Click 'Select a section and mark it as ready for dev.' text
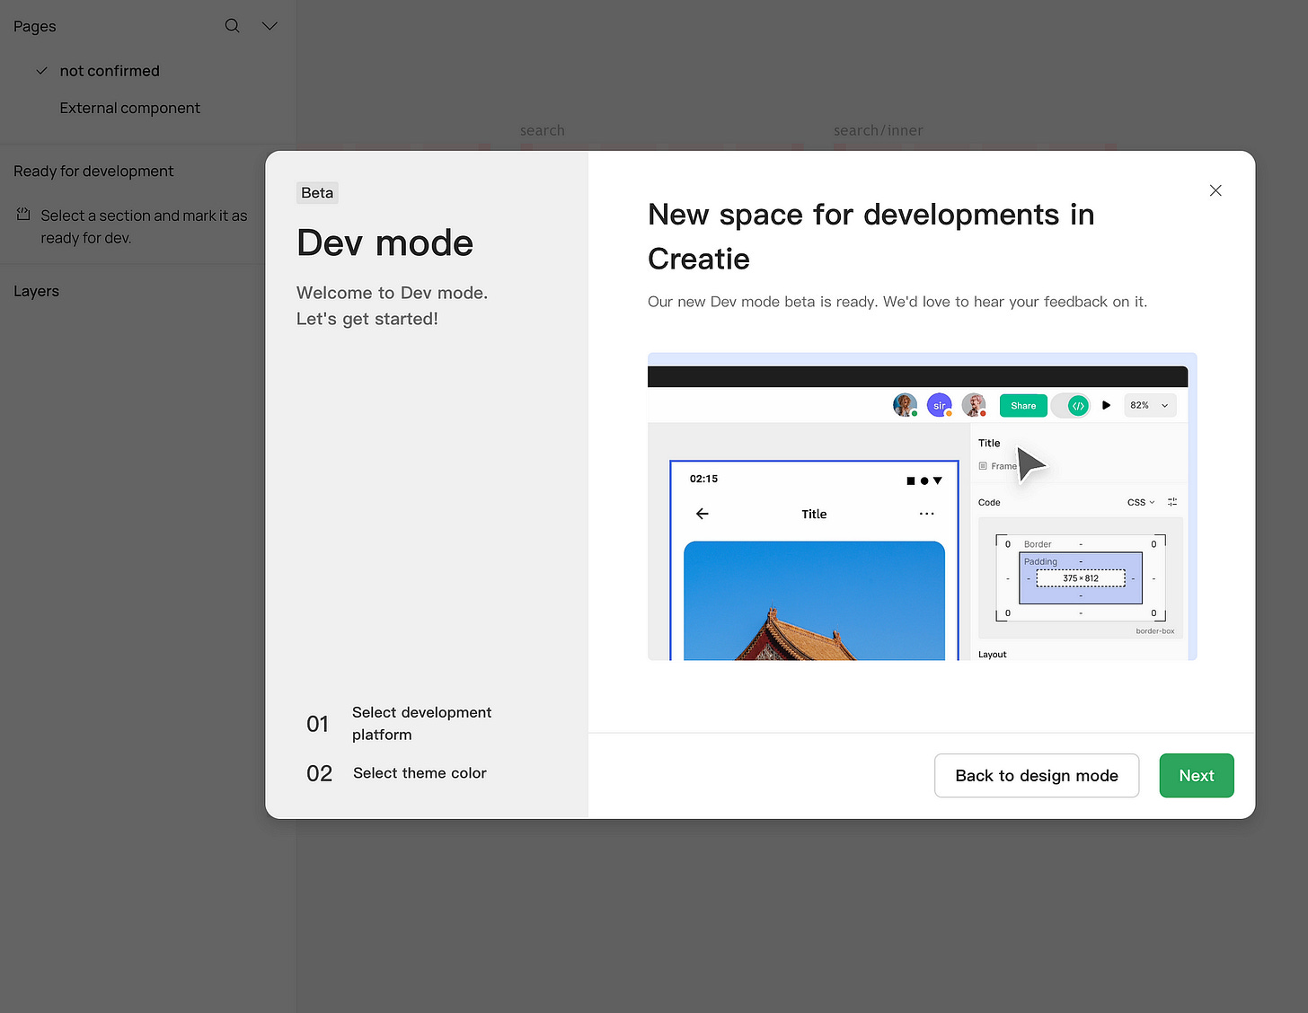Viewport: 1308px width, 1013px height. (144, 226)
